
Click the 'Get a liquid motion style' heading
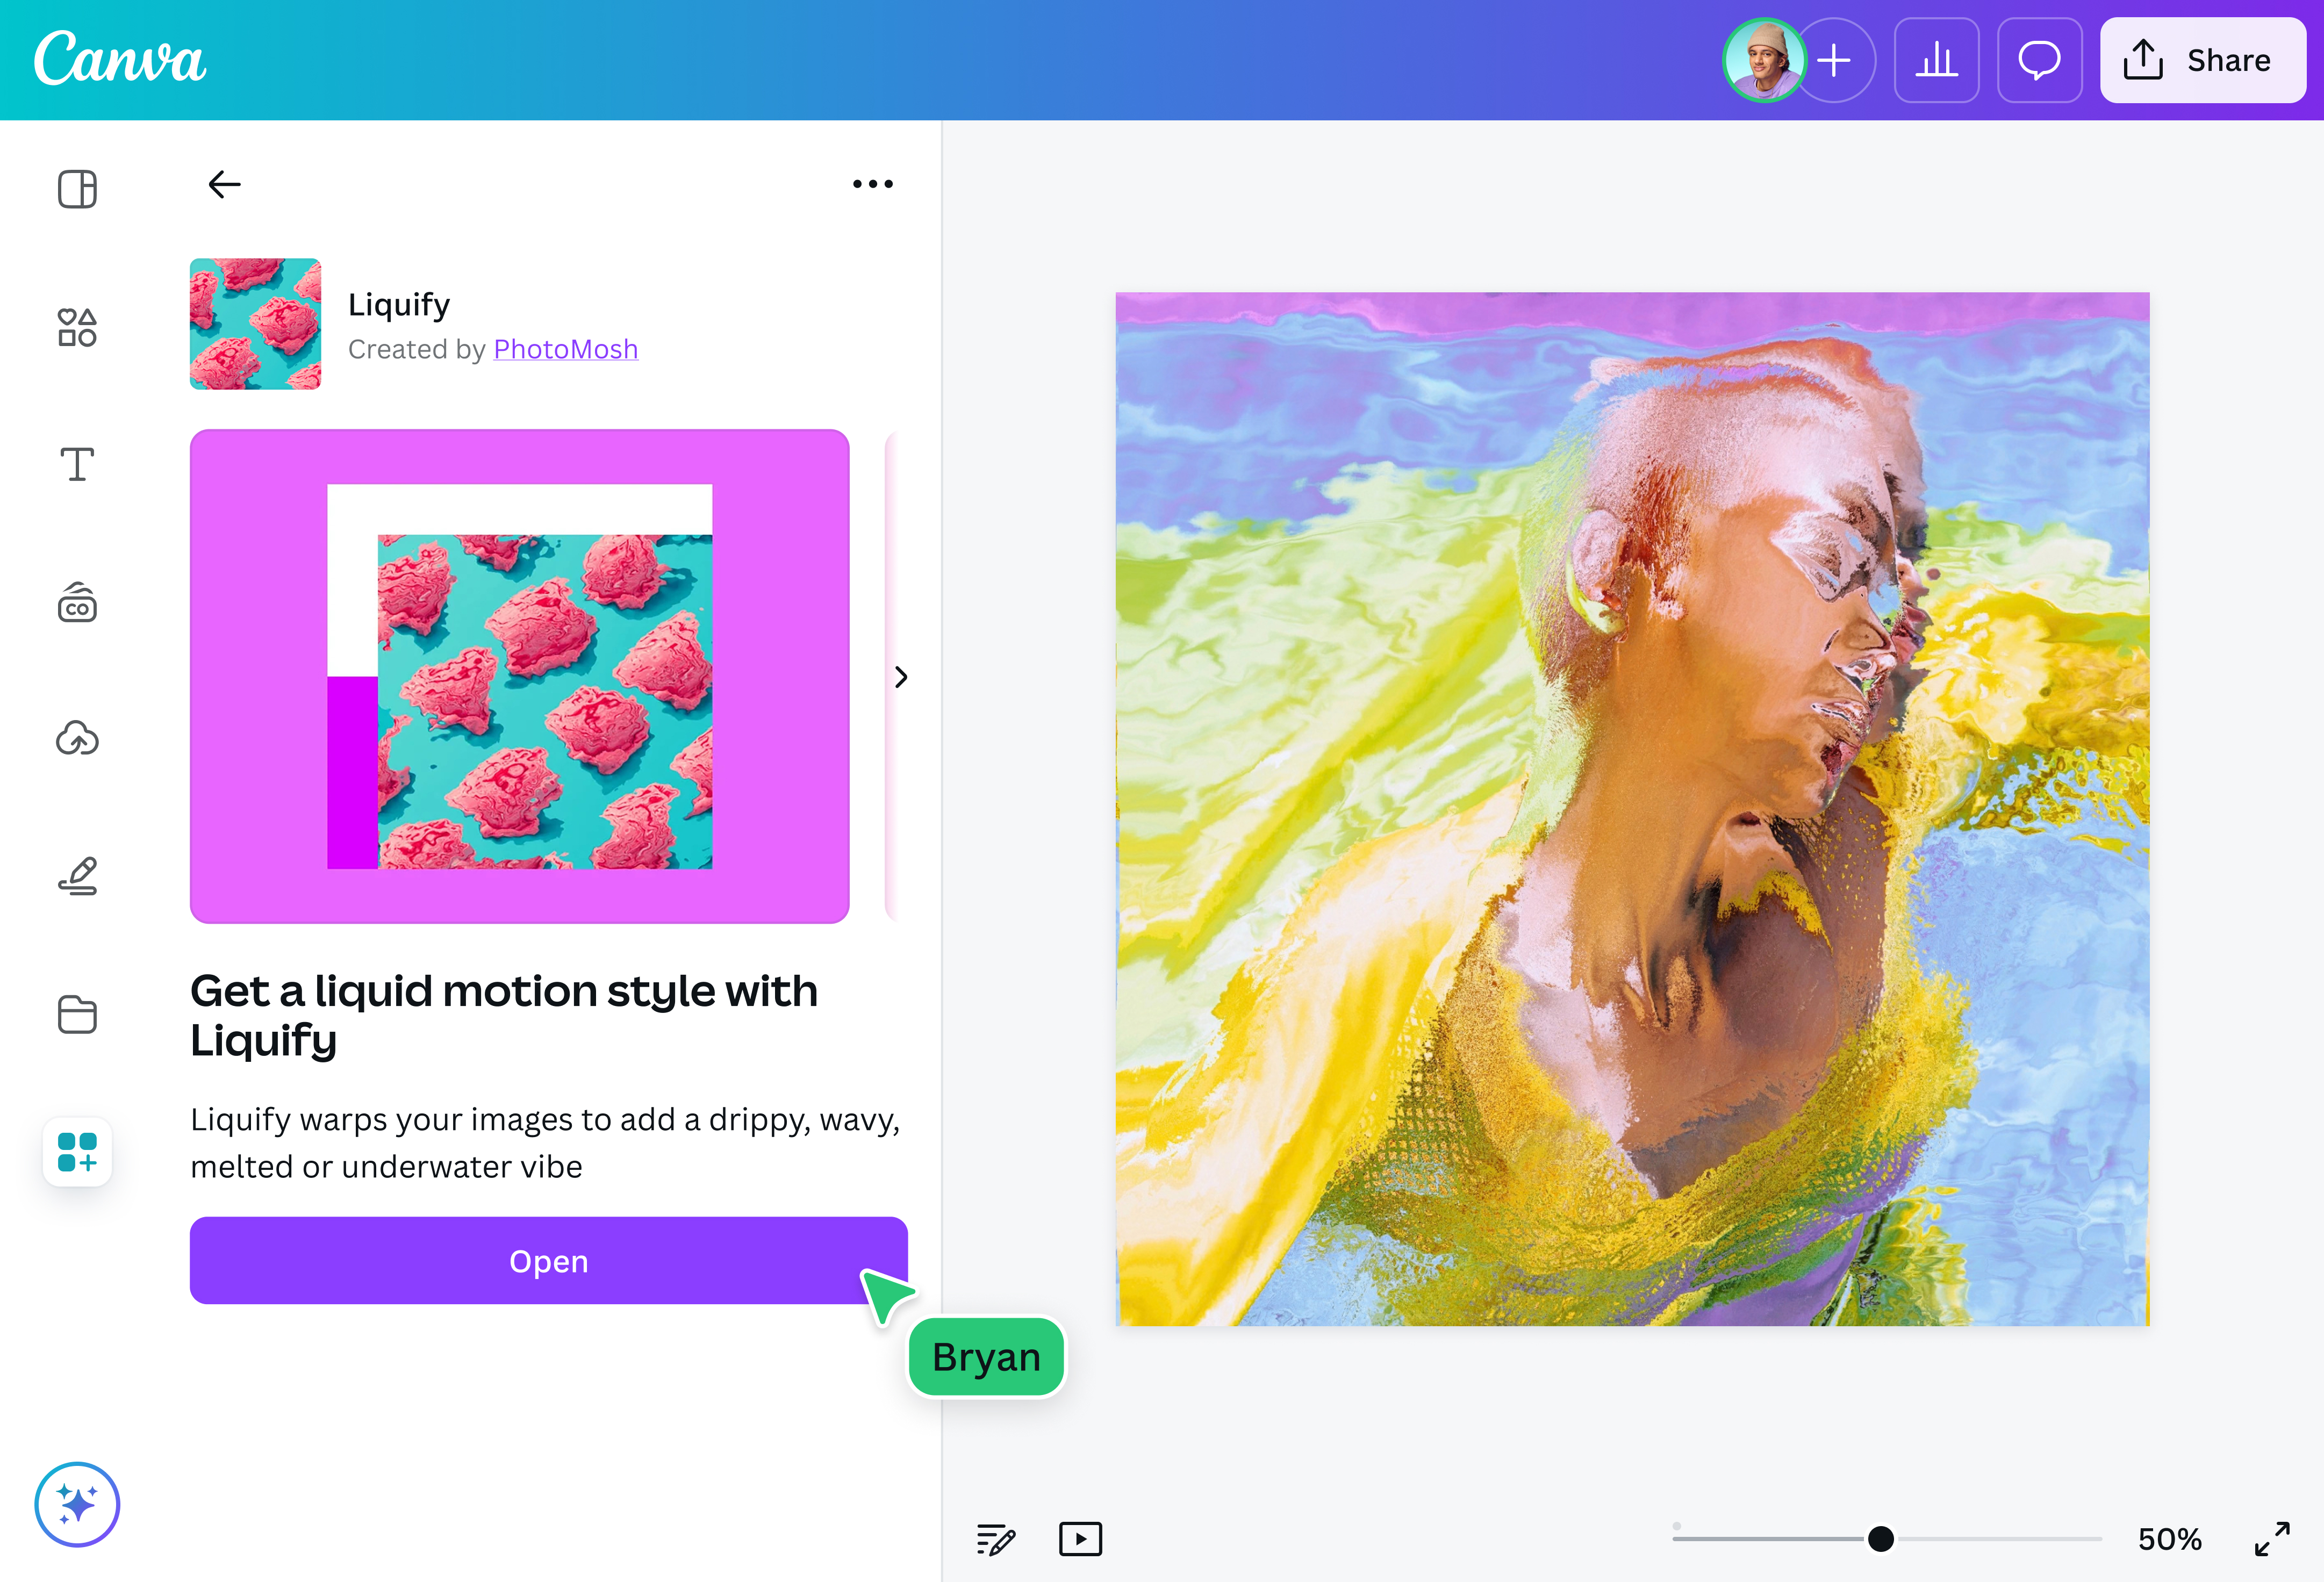pyautogui.click(x=504, y=1015)
